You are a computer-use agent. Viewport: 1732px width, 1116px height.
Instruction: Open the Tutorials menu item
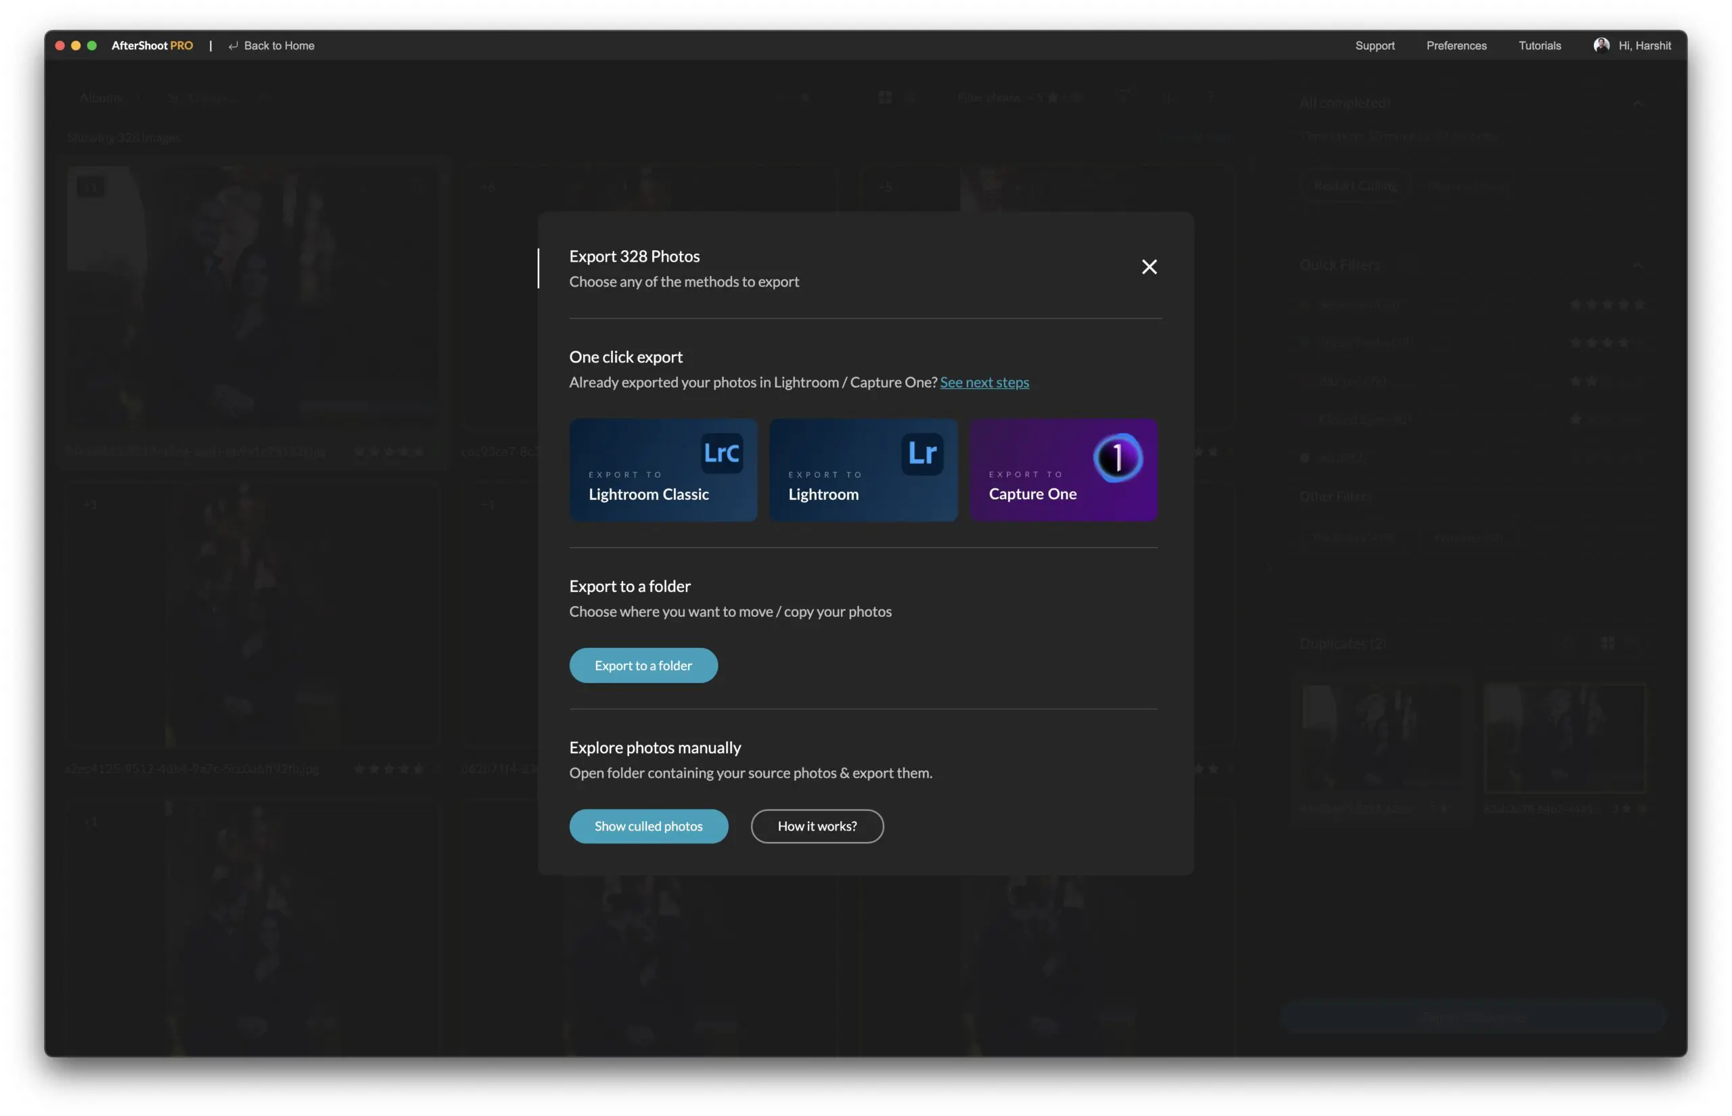click(1539, 46)
